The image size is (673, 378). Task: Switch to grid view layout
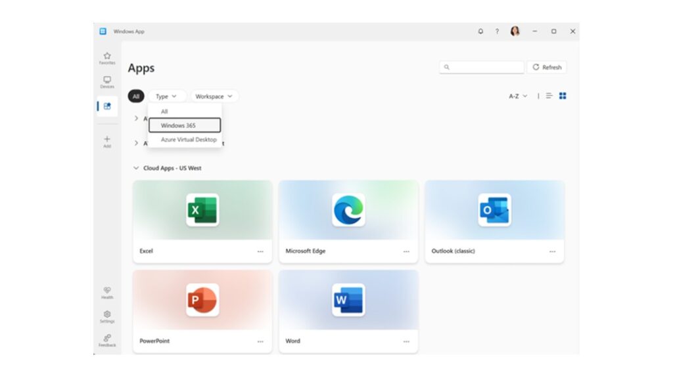563,96
